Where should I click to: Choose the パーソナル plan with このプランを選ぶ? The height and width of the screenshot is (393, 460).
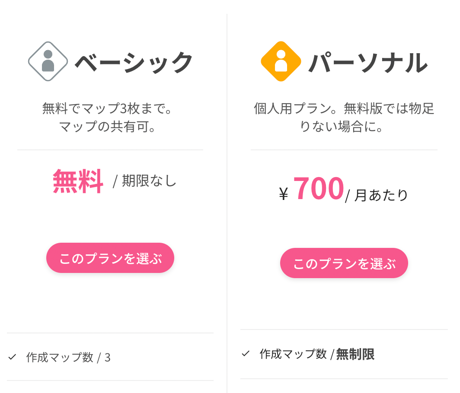pos(344,263)
